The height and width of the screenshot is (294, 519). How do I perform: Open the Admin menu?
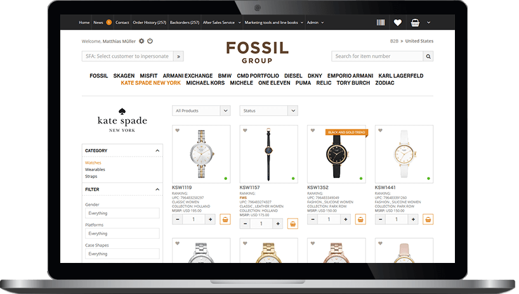click(x=315, y=22)
